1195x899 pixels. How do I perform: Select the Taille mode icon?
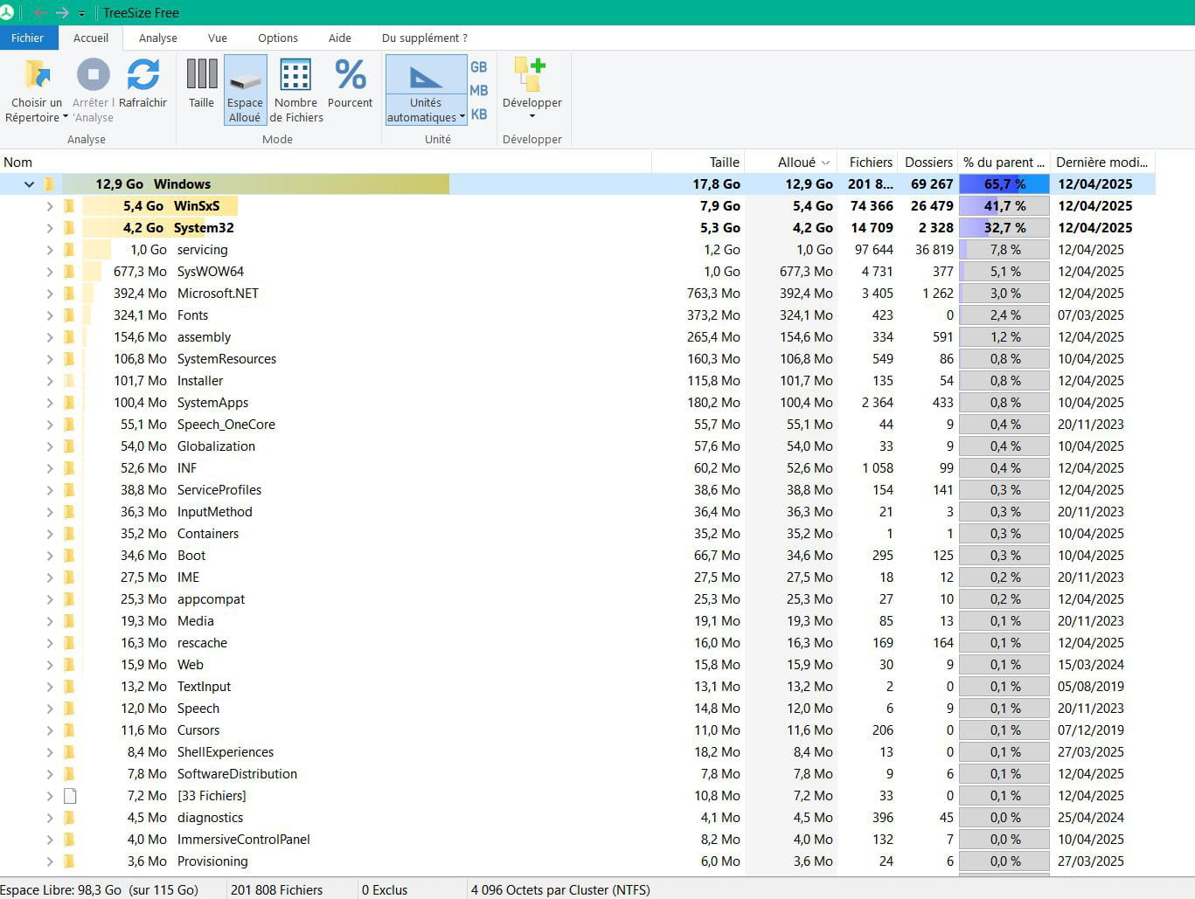[x=201, y=75]
